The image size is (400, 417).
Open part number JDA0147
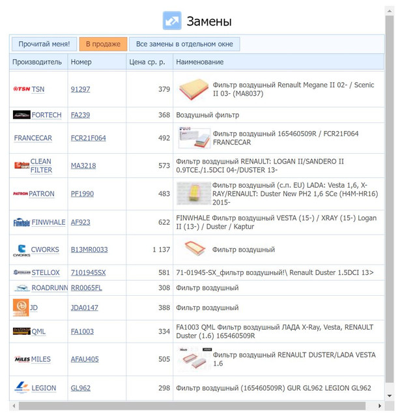click(x=84, y=308)
